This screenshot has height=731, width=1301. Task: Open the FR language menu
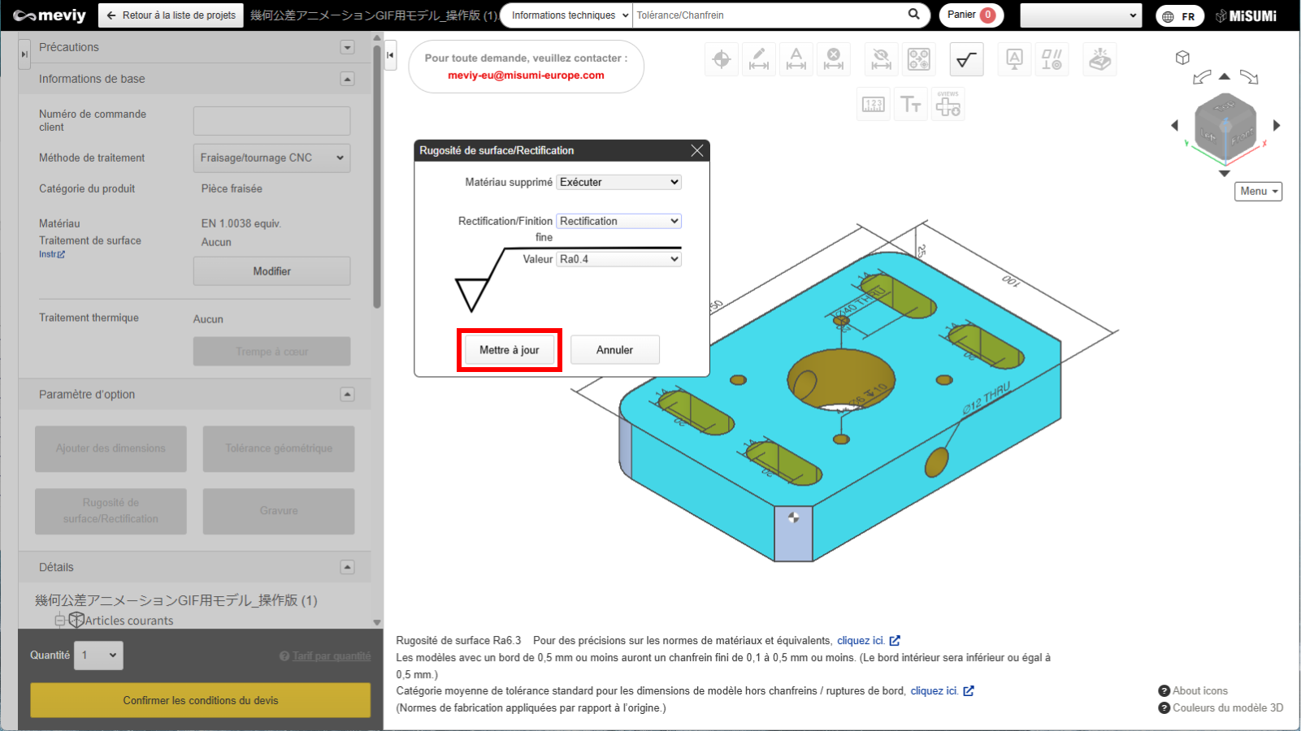1179,16
